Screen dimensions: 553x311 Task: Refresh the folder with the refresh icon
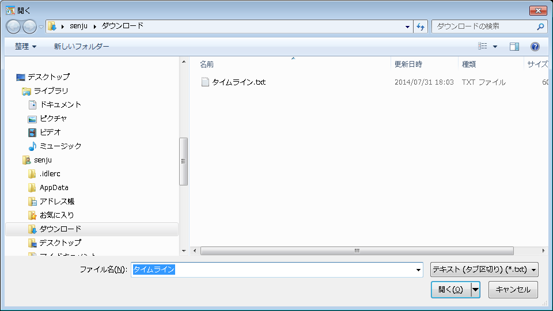(x=421, y=26)
